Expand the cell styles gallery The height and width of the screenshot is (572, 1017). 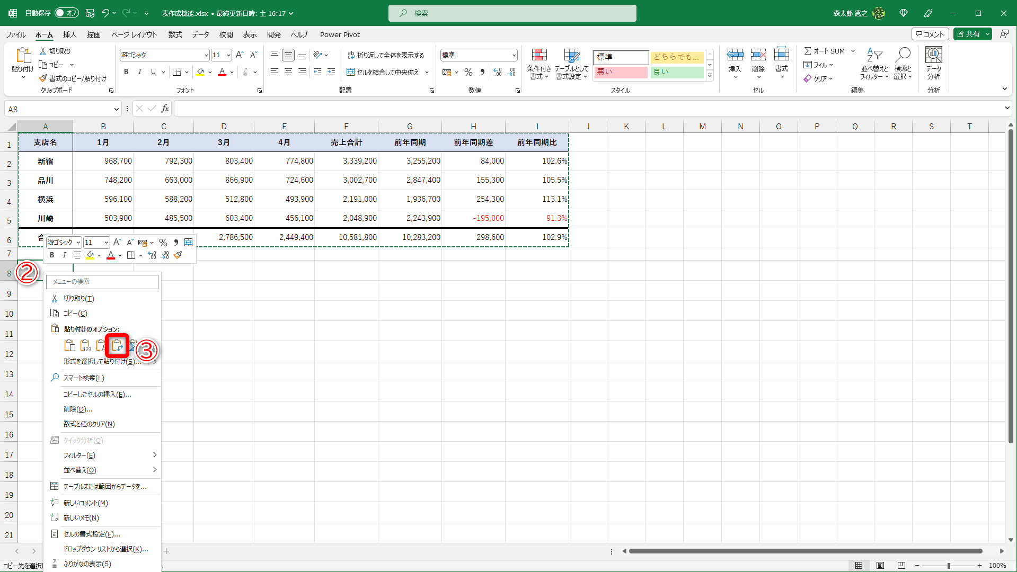pos(710,76)
